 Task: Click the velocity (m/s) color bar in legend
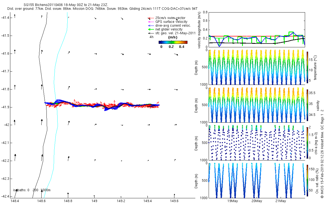pos(173,42)
